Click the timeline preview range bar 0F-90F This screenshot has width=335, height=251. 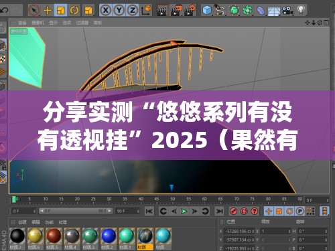[76, 211]
